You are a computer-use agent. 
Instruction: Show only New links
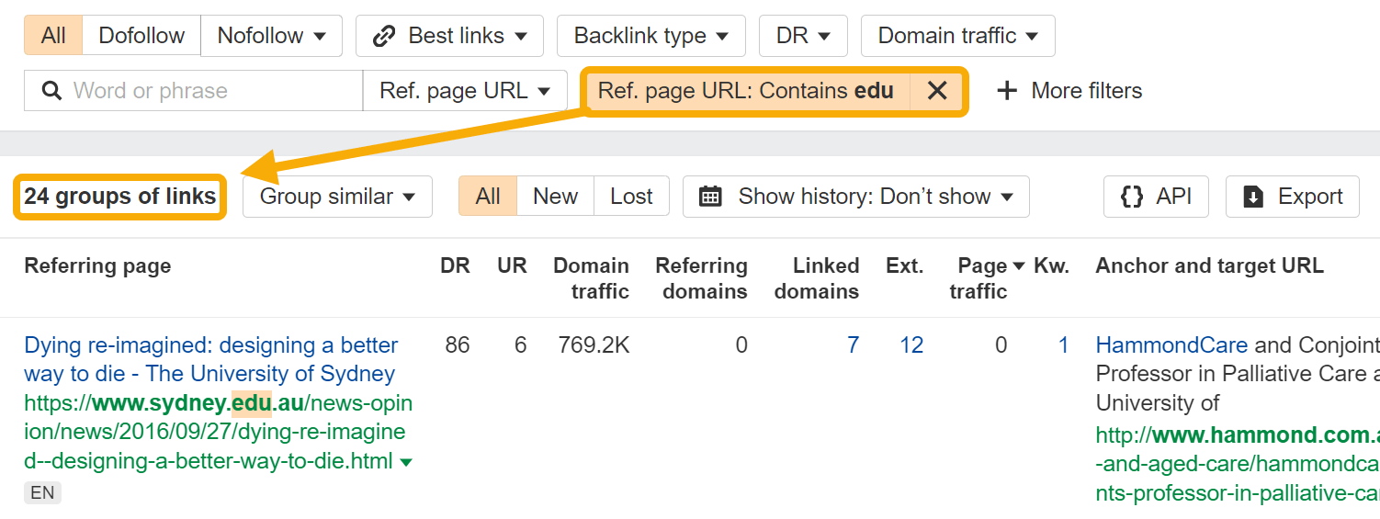pyautogui.click(x=555, y=197)
